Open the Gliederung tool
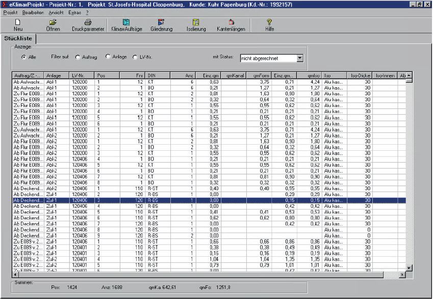Viewport: 433px width, 299px height. 161,22
